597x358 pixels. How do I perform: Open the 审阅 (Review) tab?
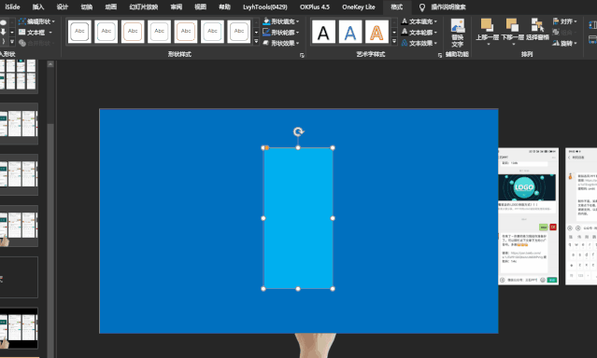tap(177, 7)
